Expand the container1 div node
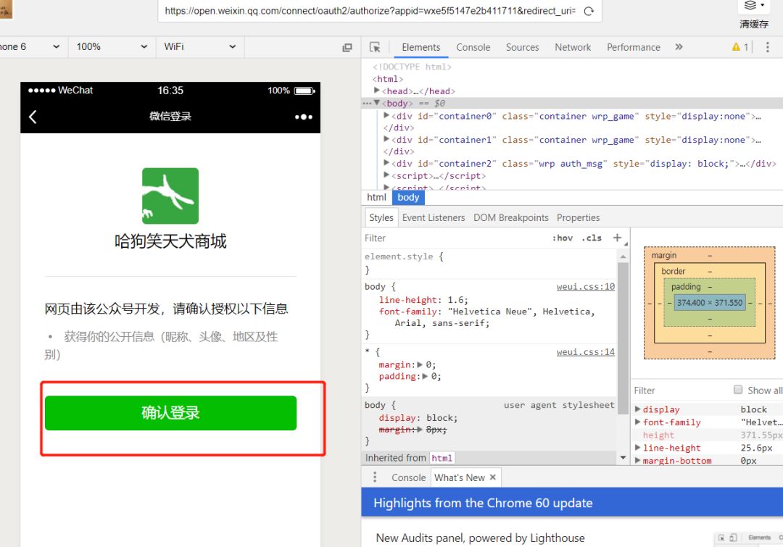Viewport: 783px width, 547px height. coord(386,139)
